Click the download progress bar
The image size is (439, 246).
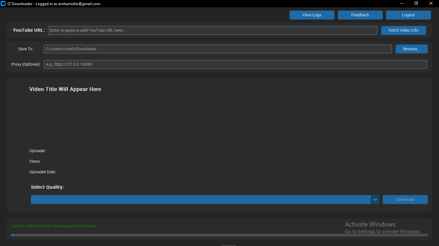[219, 235]
